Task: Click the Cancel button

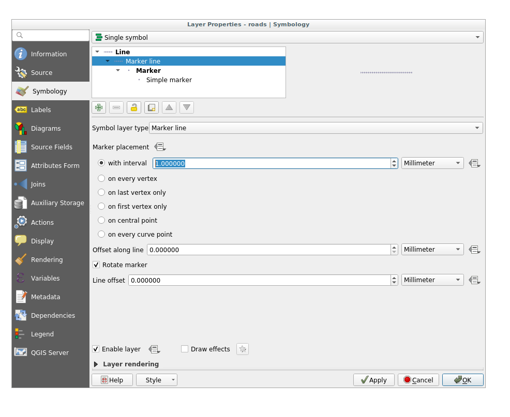Action: coord(418,380)
